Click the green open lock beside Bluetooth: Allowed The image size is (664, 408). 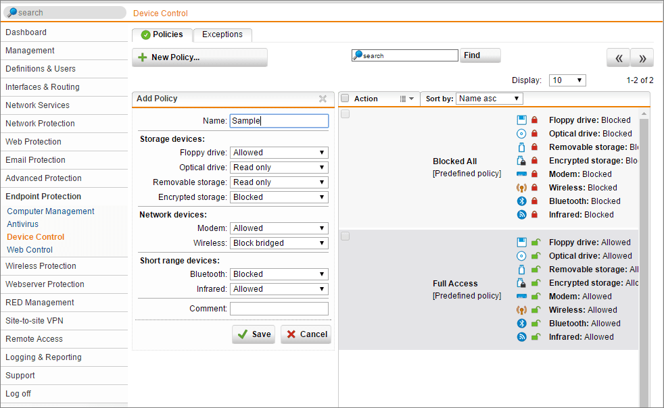pyautogui.click(x=536, y=324)
